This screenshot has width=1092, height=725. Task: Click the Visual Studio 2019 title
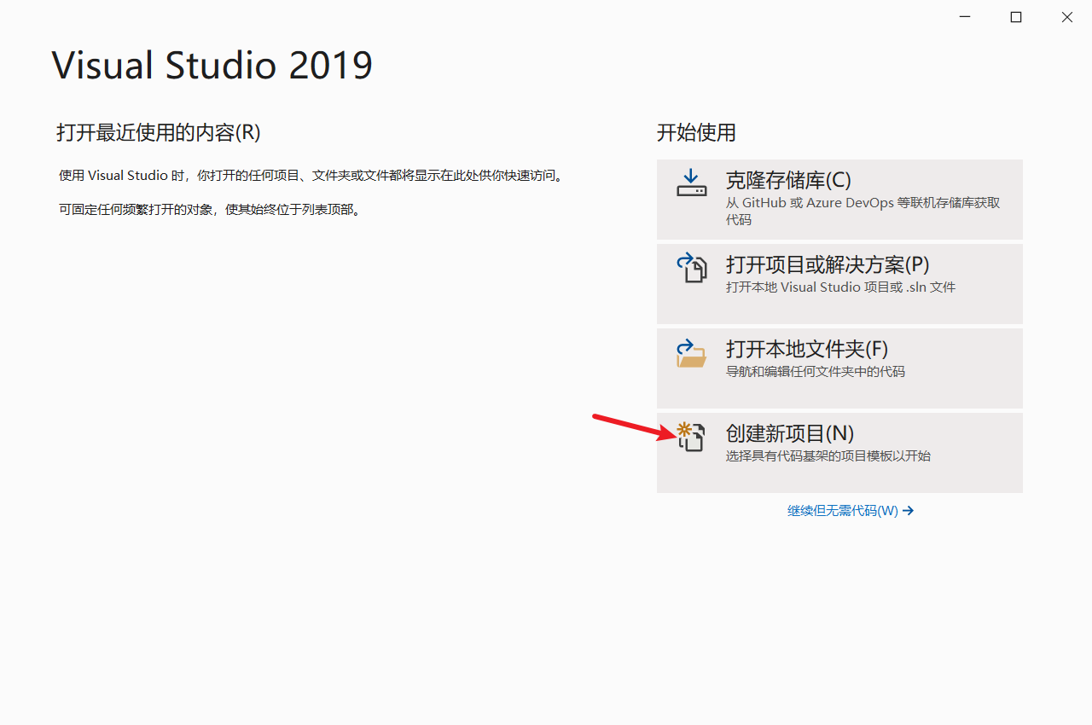click(x=212, y=66)
